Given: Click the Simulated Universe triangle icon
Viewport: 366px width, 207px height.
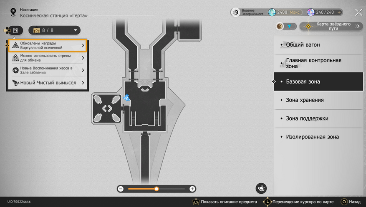Looking at the screenshot, I should 15,45.
